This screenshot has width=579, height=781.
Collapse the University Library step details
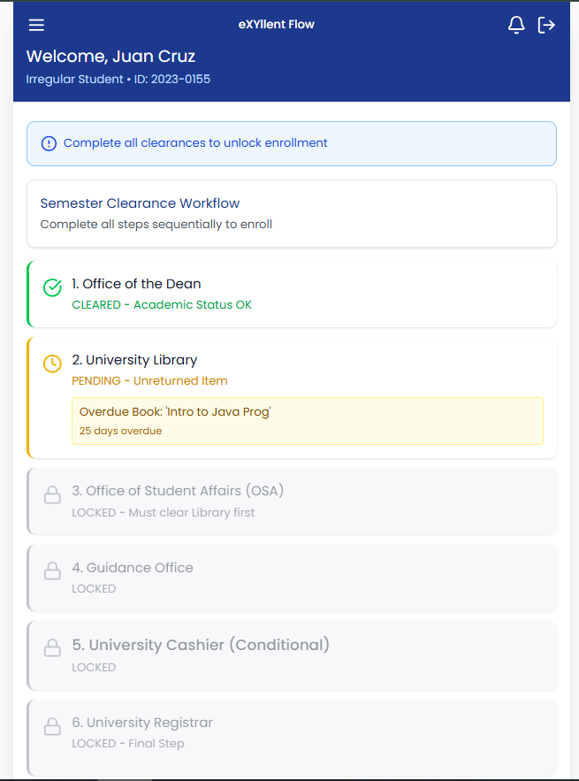[292, 360]
